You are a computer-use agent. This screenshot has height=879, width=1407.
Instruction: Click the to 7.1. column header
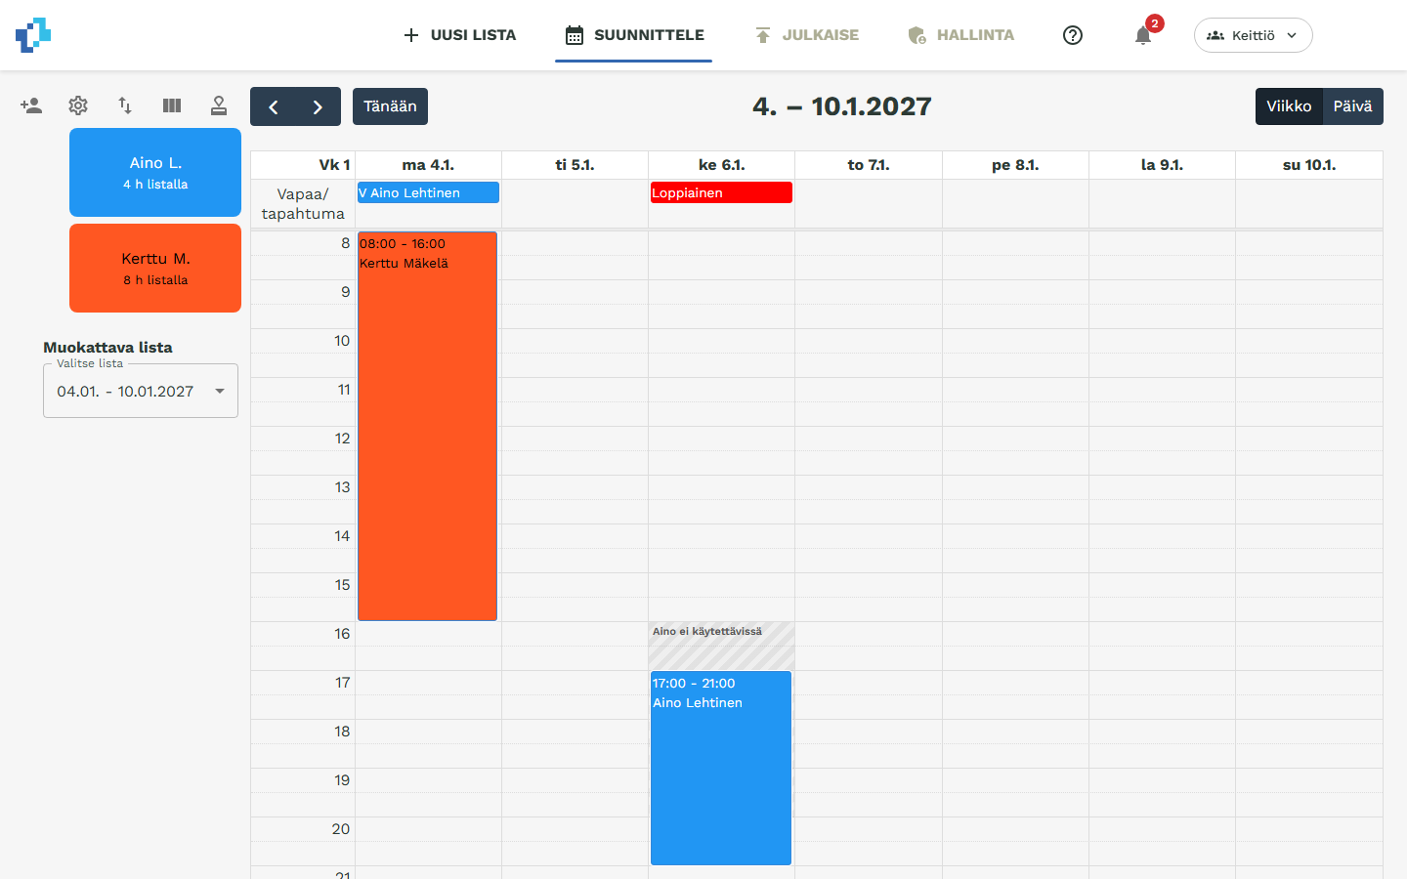869,165
